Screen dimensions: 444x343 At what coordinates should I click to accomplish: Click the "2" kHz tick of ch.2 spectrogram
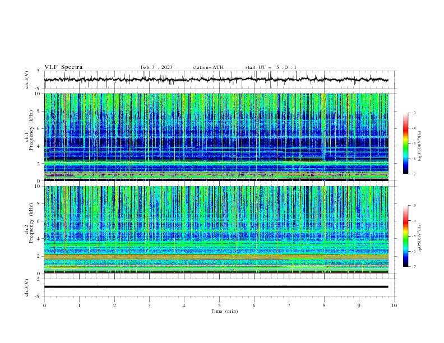(39, 256)
